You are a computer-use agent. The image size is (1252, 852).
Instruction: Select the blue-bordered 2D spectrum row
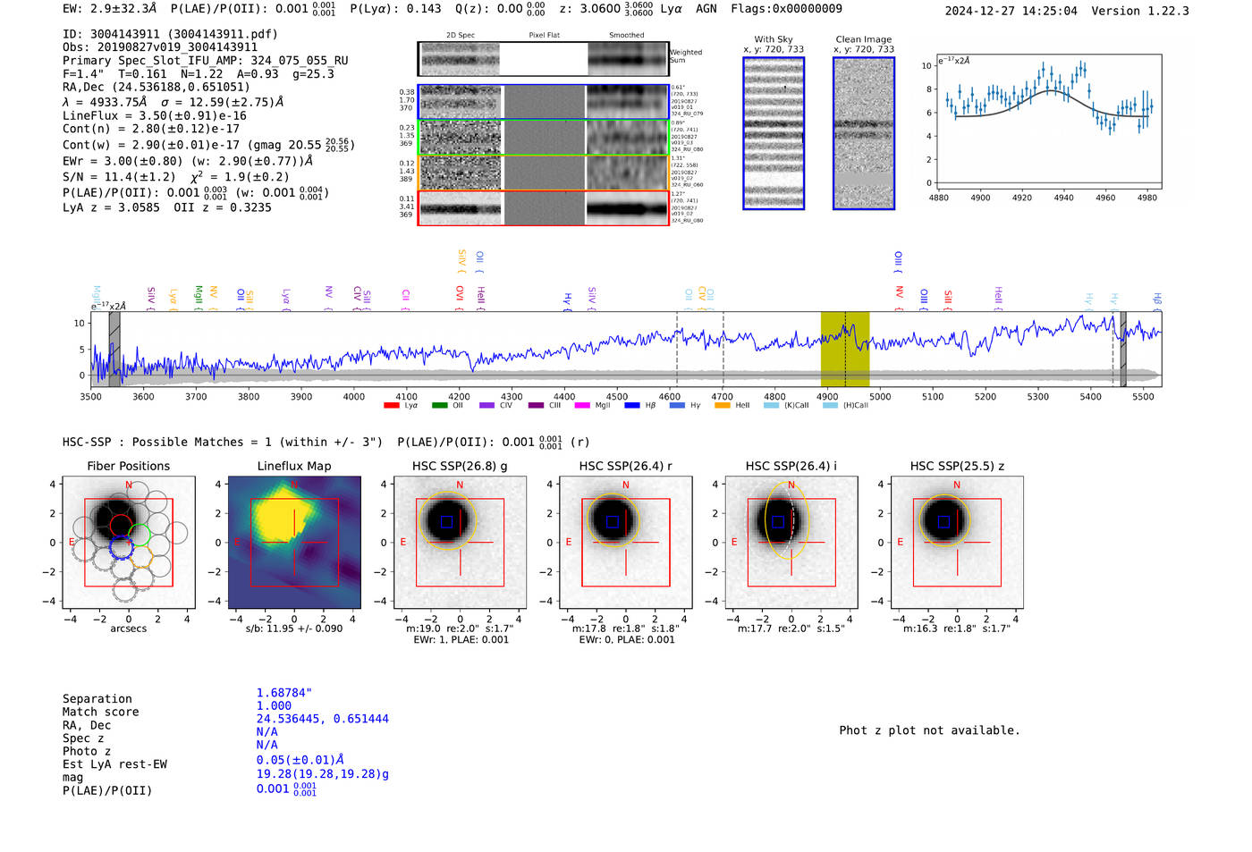point(544,103)
